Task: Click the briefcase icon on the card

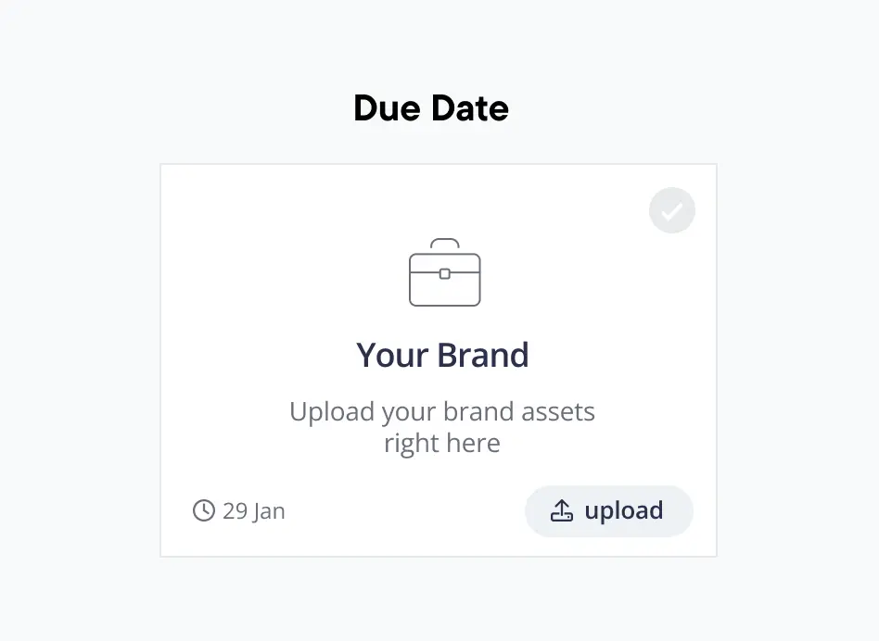Action: (x=444, y=273)
